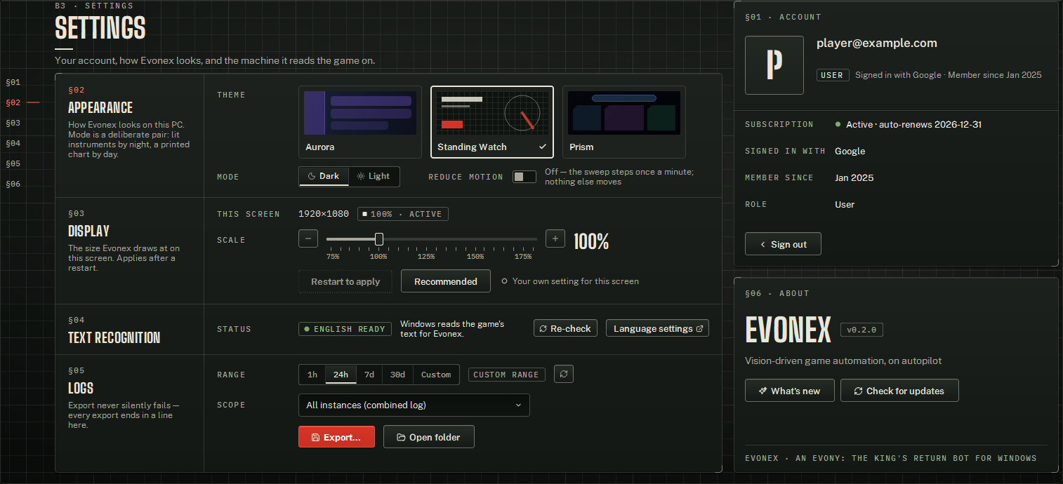Check for updates

tap(899, 391)
